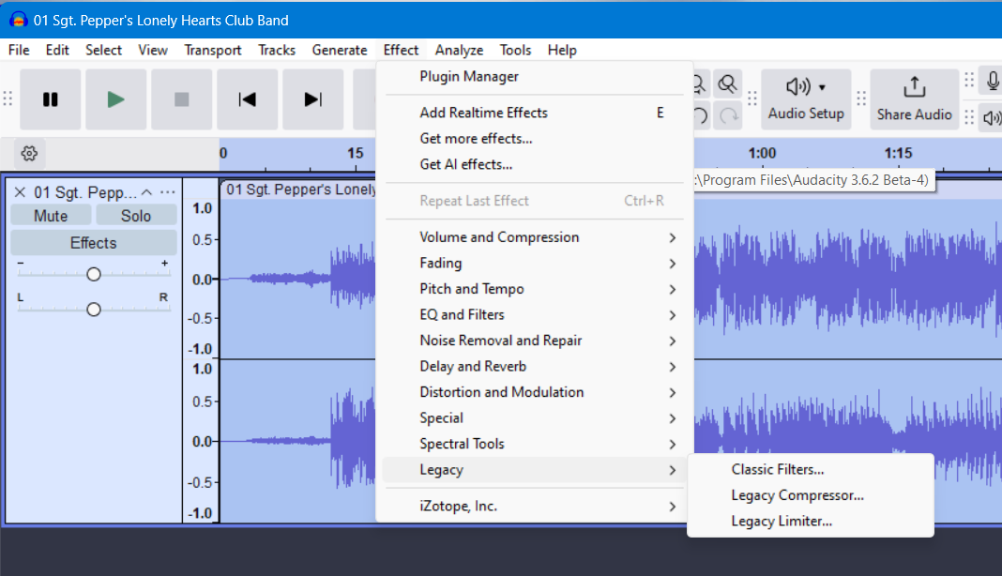Open the track Effects panel
This screenshot has height=576, width=1002.
tap(93, 243)
